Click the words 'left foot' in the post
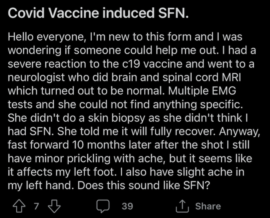The image size is (270, 218). tap(94, 172)
